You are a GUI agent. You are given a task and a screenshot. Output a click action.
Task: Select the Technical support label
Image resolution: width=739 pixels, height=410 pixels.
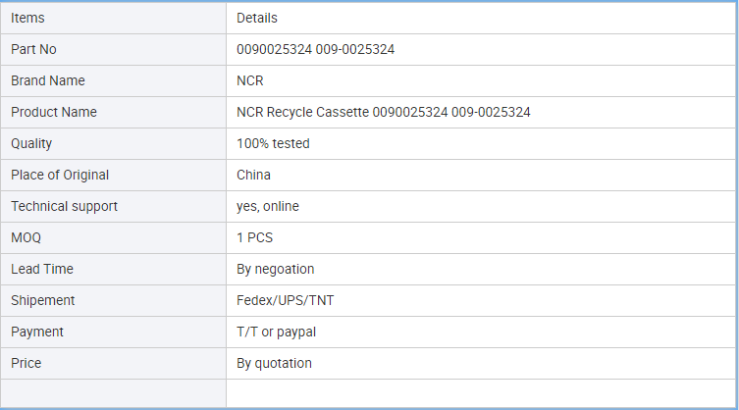pyautogui.click(x=64, y=206)
